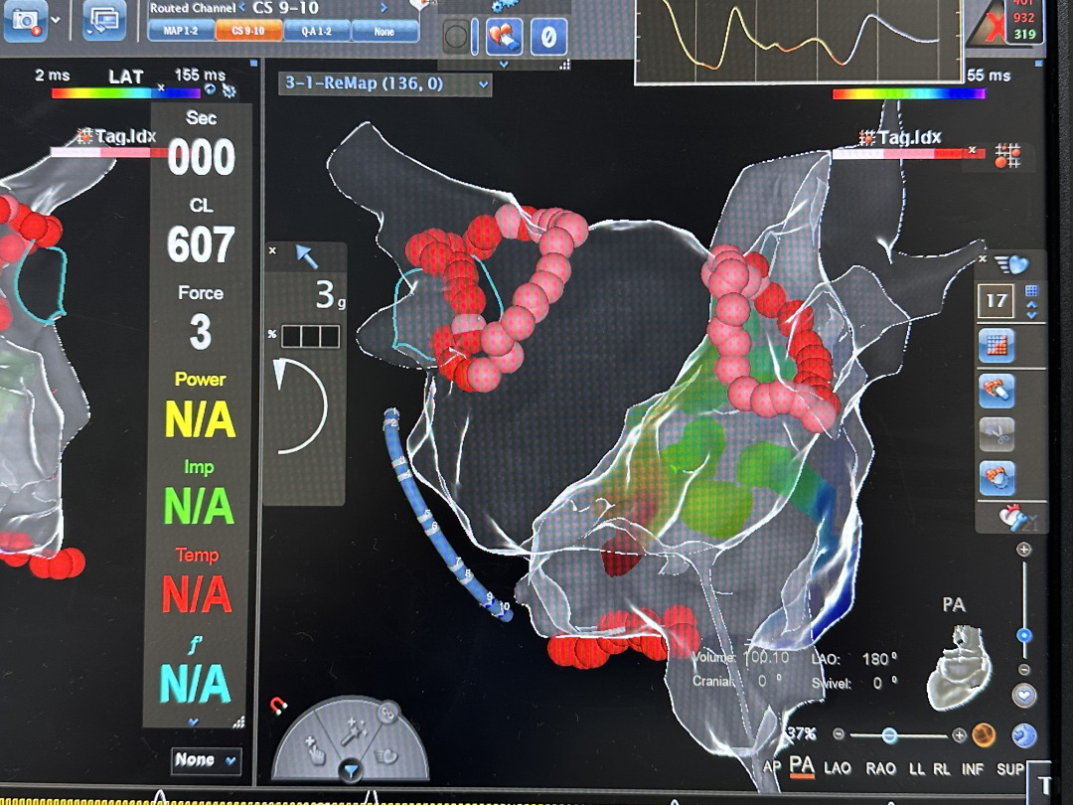Collapse the tool dial with blue funnel button

coord(351,771)
